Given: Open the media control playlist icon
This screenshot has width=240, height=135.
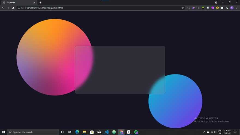Looking at the screenshot, I should tap(227, 8).
